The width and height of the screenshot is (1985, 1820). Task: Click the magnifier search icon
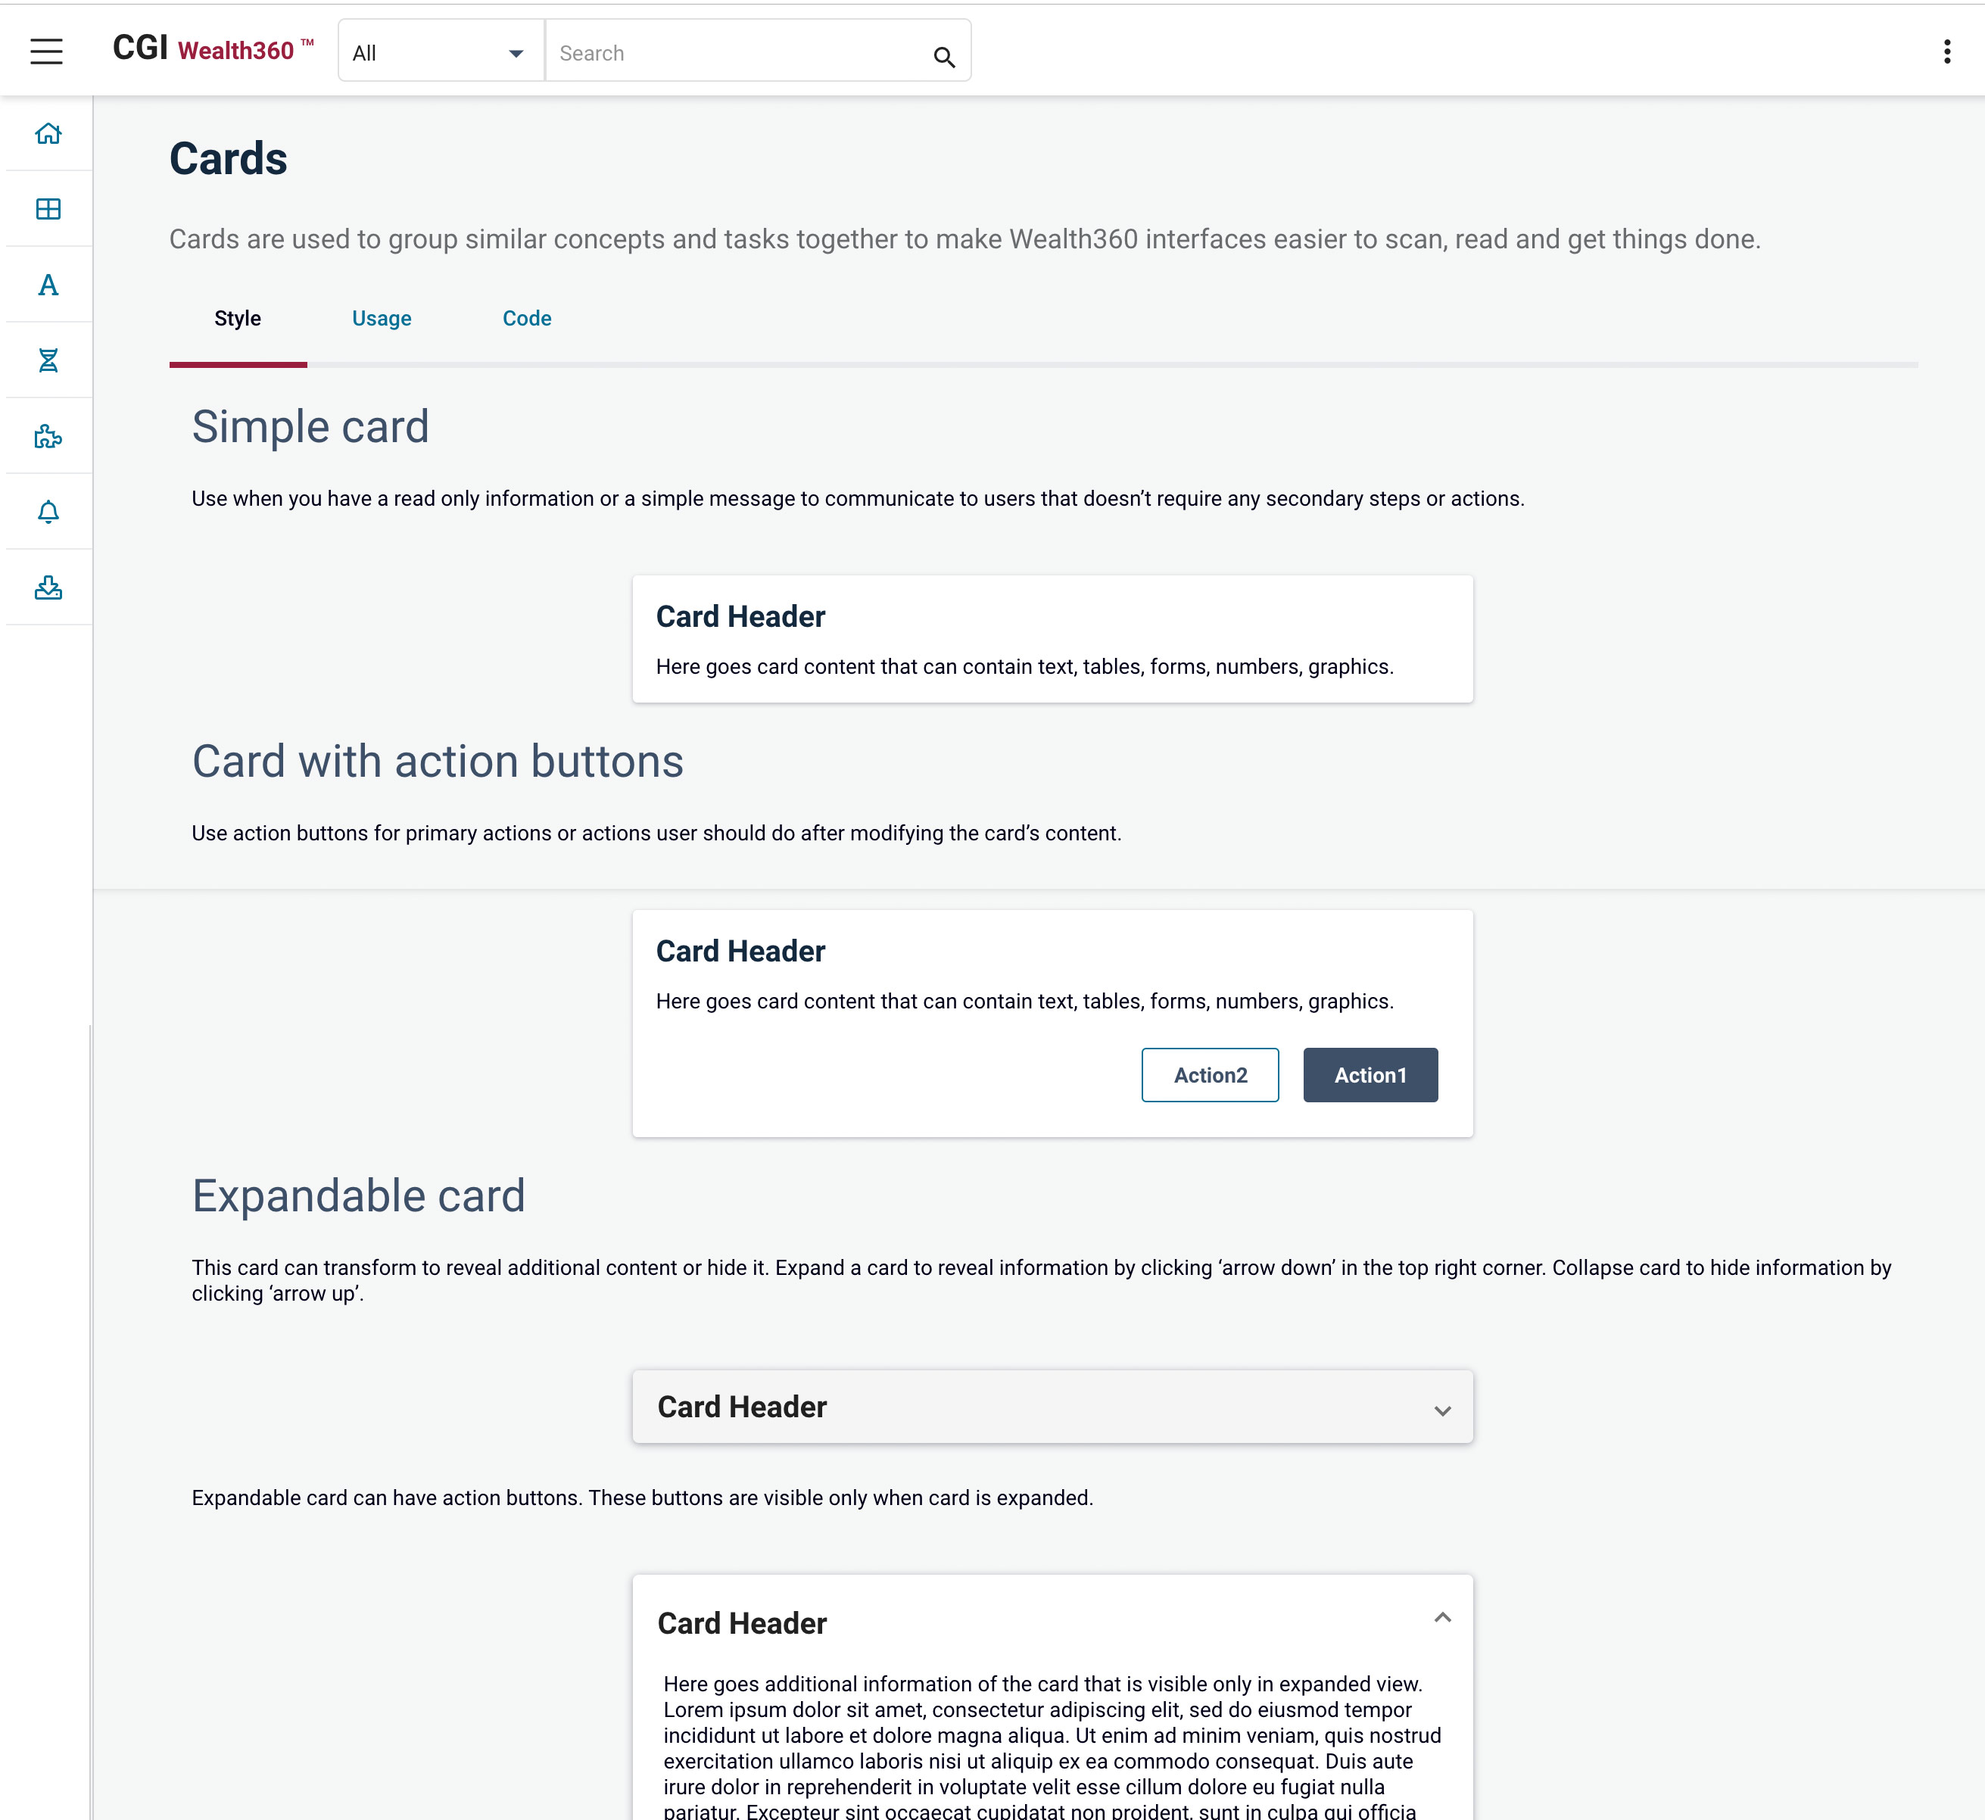[x=943, y=57]
